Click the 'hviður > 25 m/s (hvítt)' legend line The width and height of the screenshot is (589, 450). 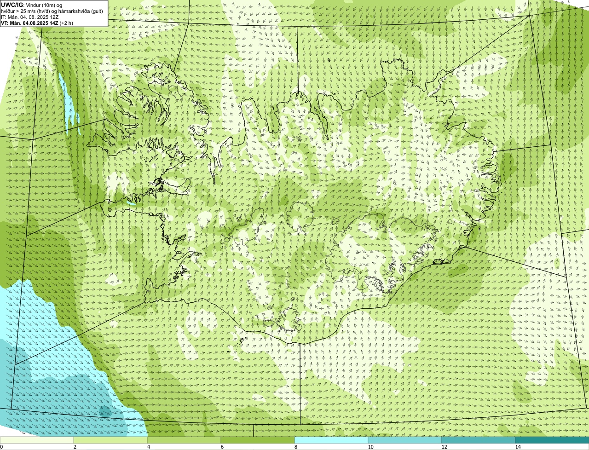52,11
